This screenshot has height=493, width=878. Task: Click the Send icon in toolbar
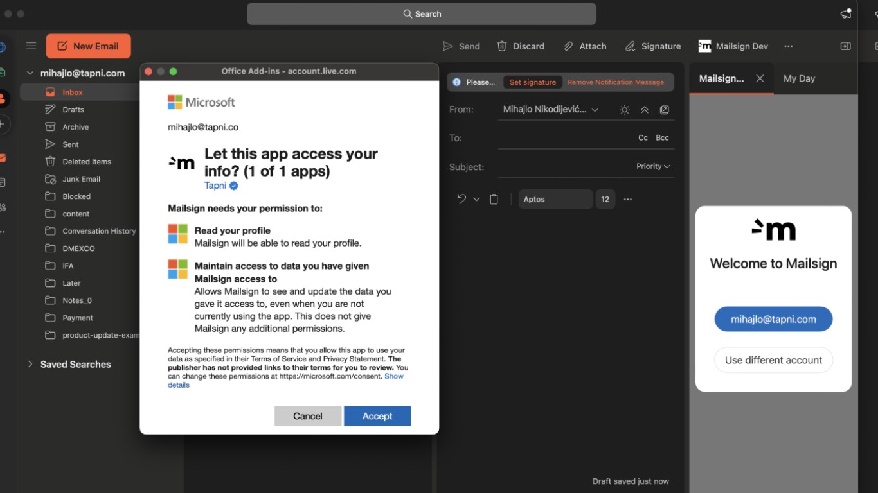(x=448, y=46)
